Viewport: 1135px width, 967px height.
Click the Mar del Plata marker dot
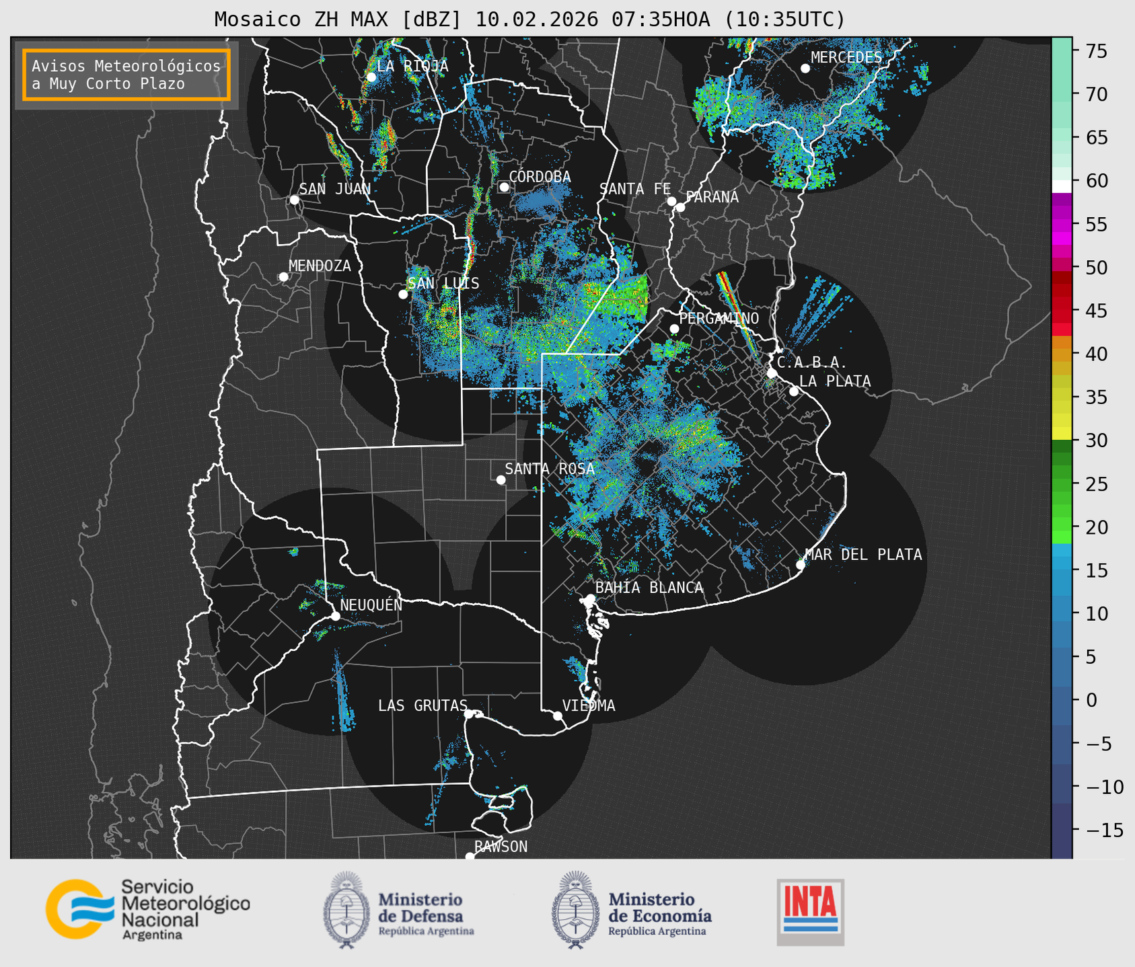[801, 564]
